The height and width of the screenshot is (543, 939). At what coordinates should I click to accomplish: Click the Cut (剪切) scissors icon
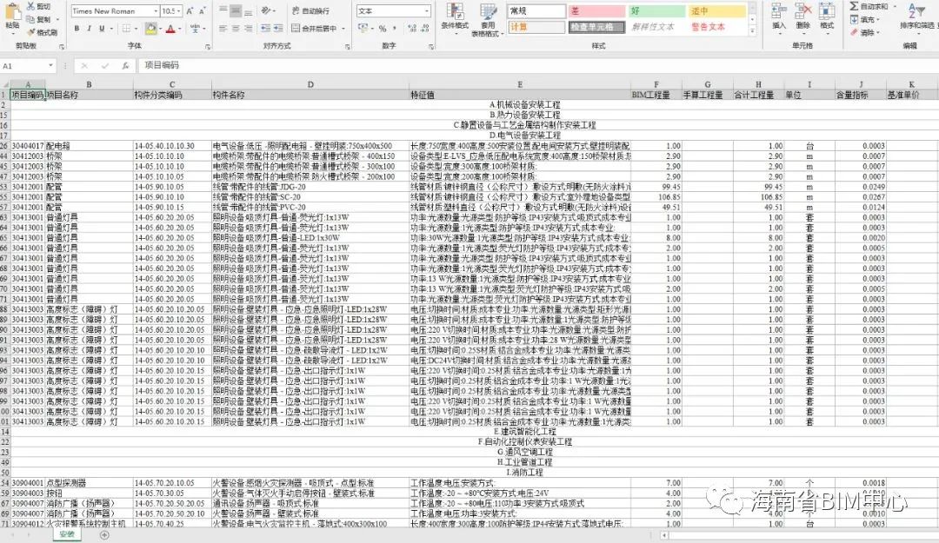[x=30, y=7]
